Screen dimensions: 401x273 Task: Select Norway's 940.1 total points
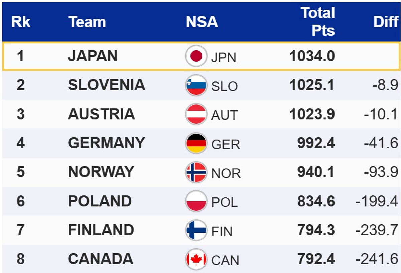tap(316, 172)
